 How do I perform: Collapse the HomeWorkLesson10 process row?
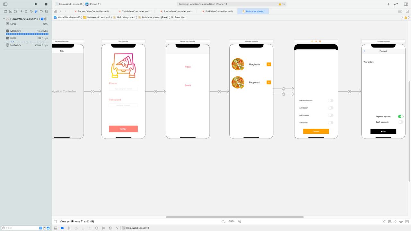[x=4, y=19]
